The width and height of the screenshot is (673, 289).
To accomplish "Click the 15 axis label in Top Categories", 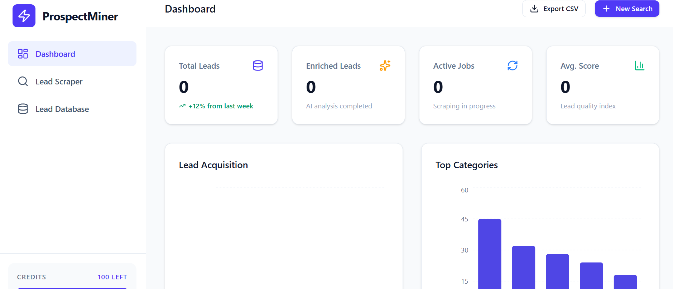I will [x=465, y=281].
